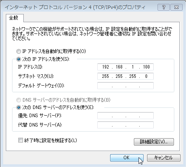Open 詳細設定(V)... advanced settings
The height and width of the screenshot is (167, 186).
[154, 142]
